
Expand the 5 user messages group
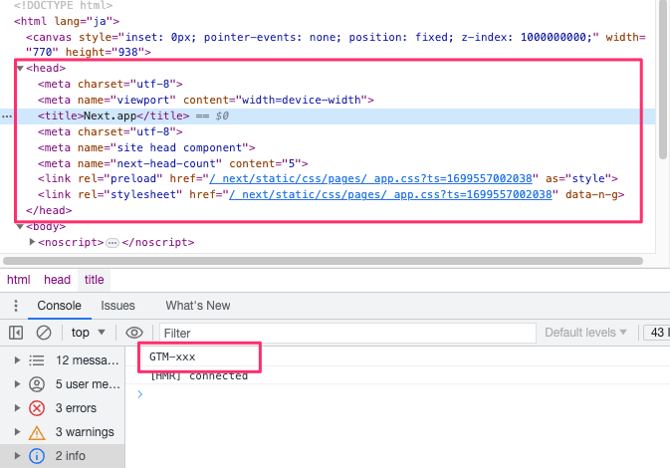[x=18, y=384]
